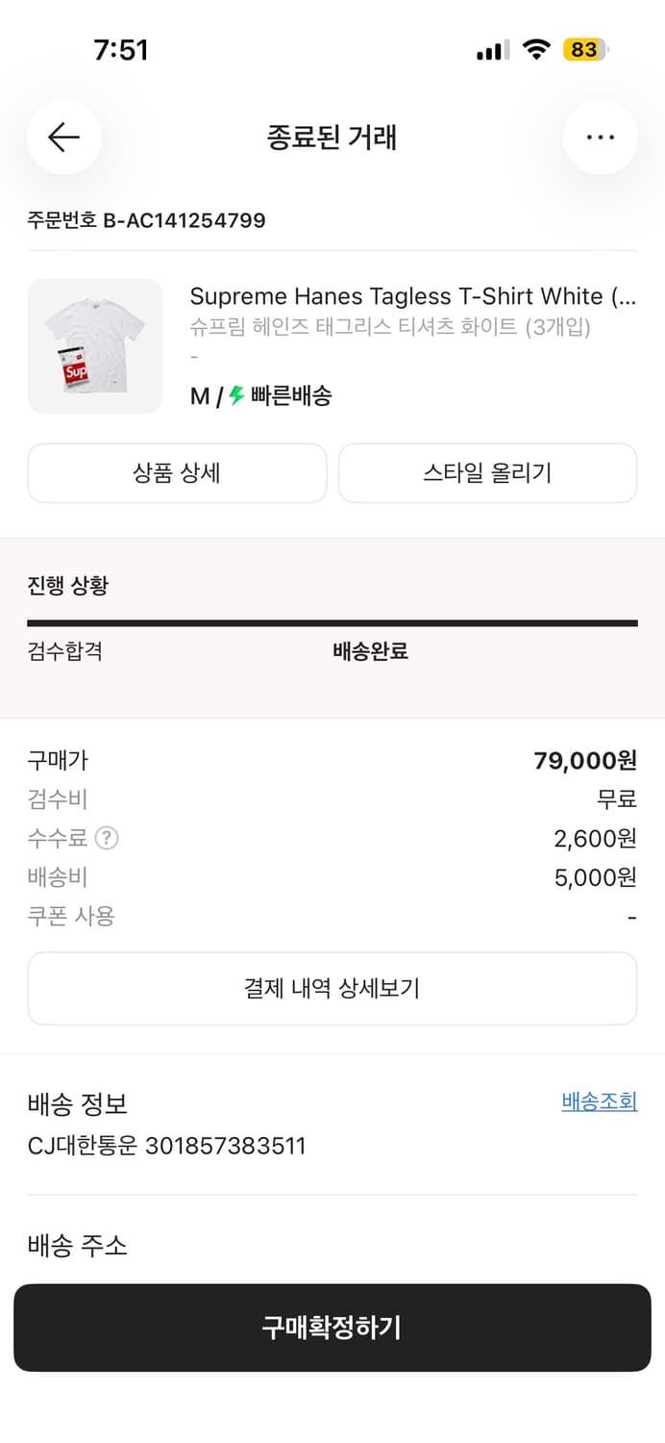The height and width of the screenshot is (1443, 665).
Task: Tap the 구매확정하기 confirm purchase button
Action: click(x=332, y=1328)
